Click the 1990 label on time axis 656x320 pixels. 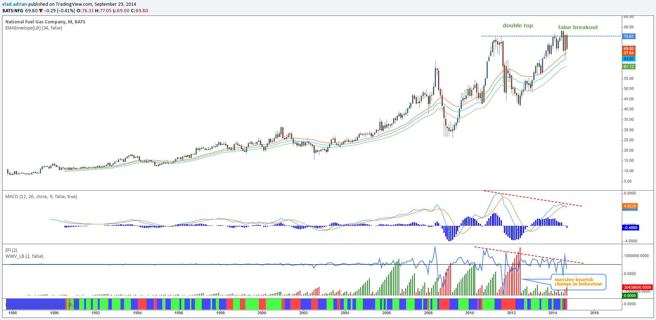pyautogui.click(x=54, y=312)
